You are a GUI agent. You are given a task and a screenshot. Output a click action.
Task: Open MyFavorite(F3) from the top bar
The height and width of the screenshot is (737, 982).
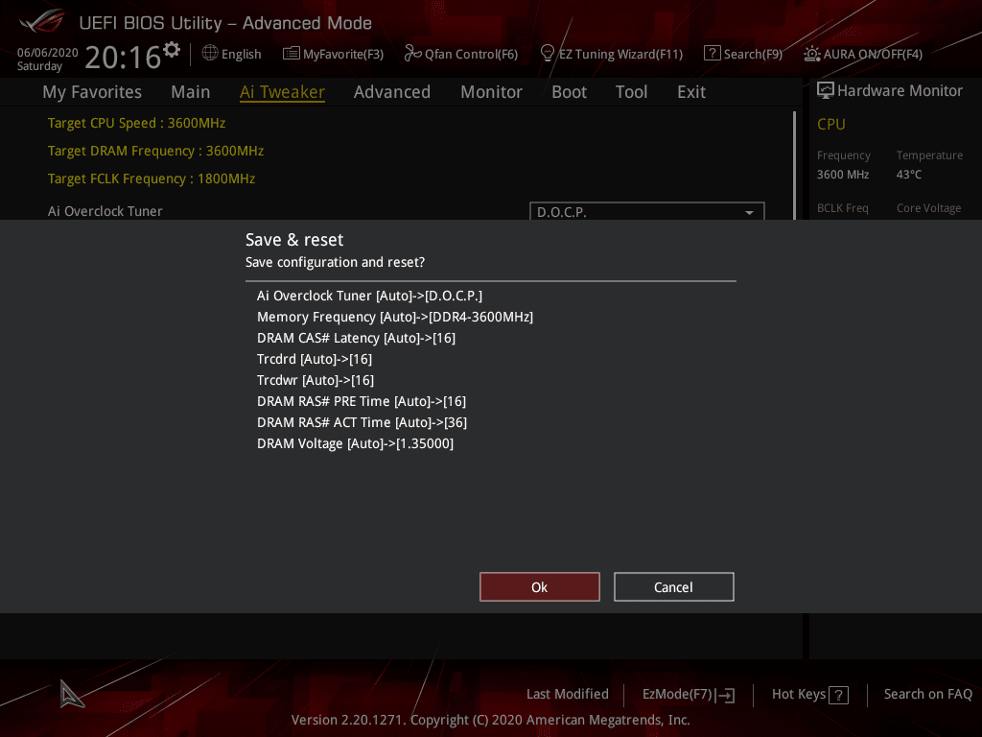click(x=333, y=54)
